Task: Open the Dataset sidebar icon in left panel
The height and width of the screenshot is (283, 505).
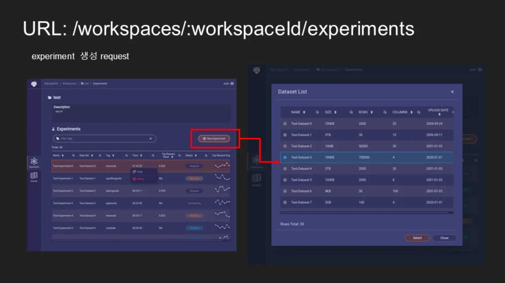Action: 34,176
